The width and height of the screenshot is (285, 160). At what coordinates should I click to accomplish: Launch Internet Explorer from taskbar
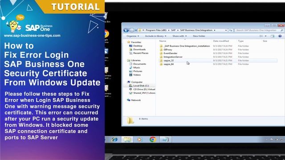pos(114,140)
